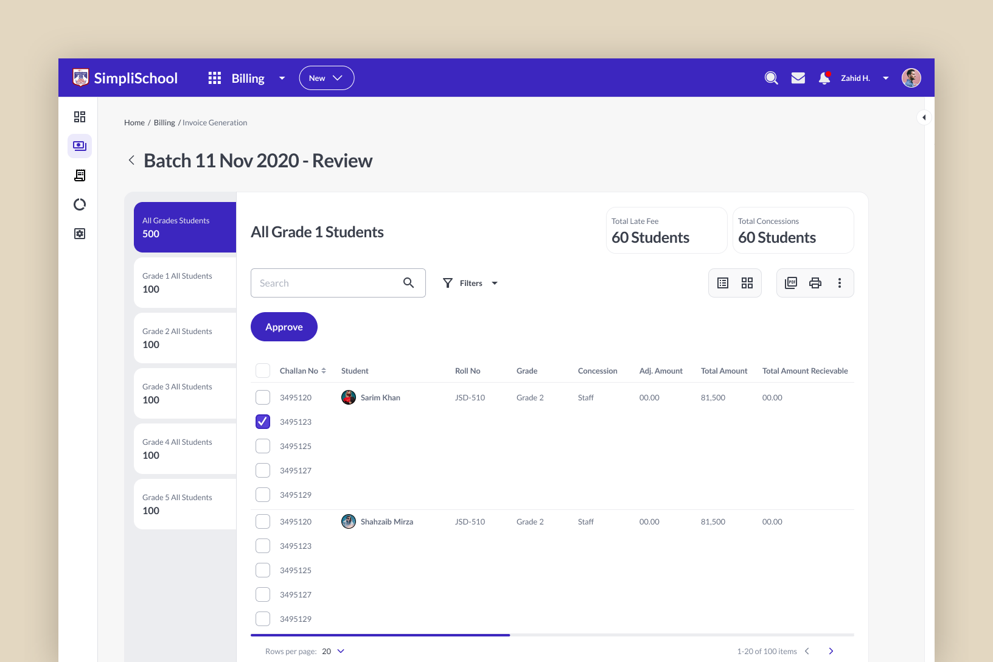This screenshot has width=993, height=662.
Task: Click the search icon in the top bar
Action: pos(772,78)
